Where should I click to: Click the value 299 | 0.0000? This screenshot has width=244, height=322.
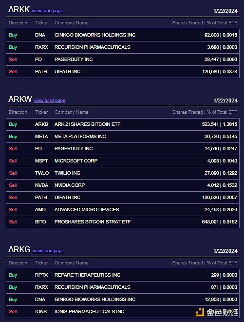(224, 275)
